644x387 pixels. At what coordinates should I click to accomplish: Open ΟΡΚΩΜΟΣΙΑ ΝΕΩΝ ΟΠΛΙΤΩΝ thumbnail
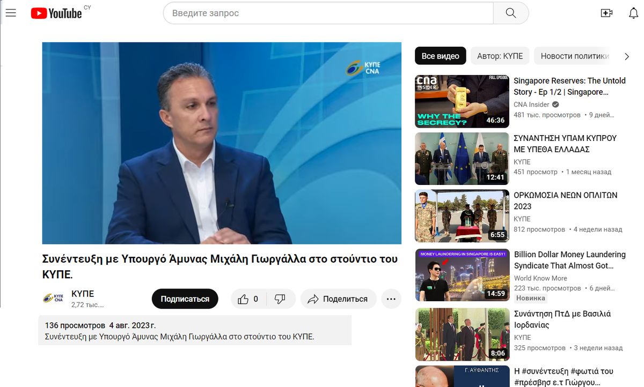coord(462,216)
